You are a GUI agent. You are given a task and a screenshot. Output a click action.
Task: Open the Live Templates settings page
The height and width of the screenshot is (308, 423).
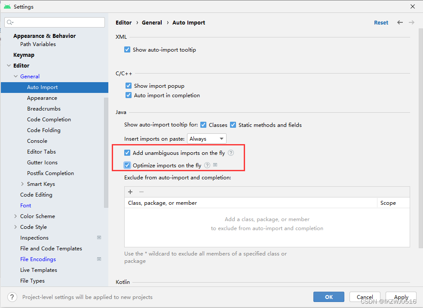click(39, 270)
